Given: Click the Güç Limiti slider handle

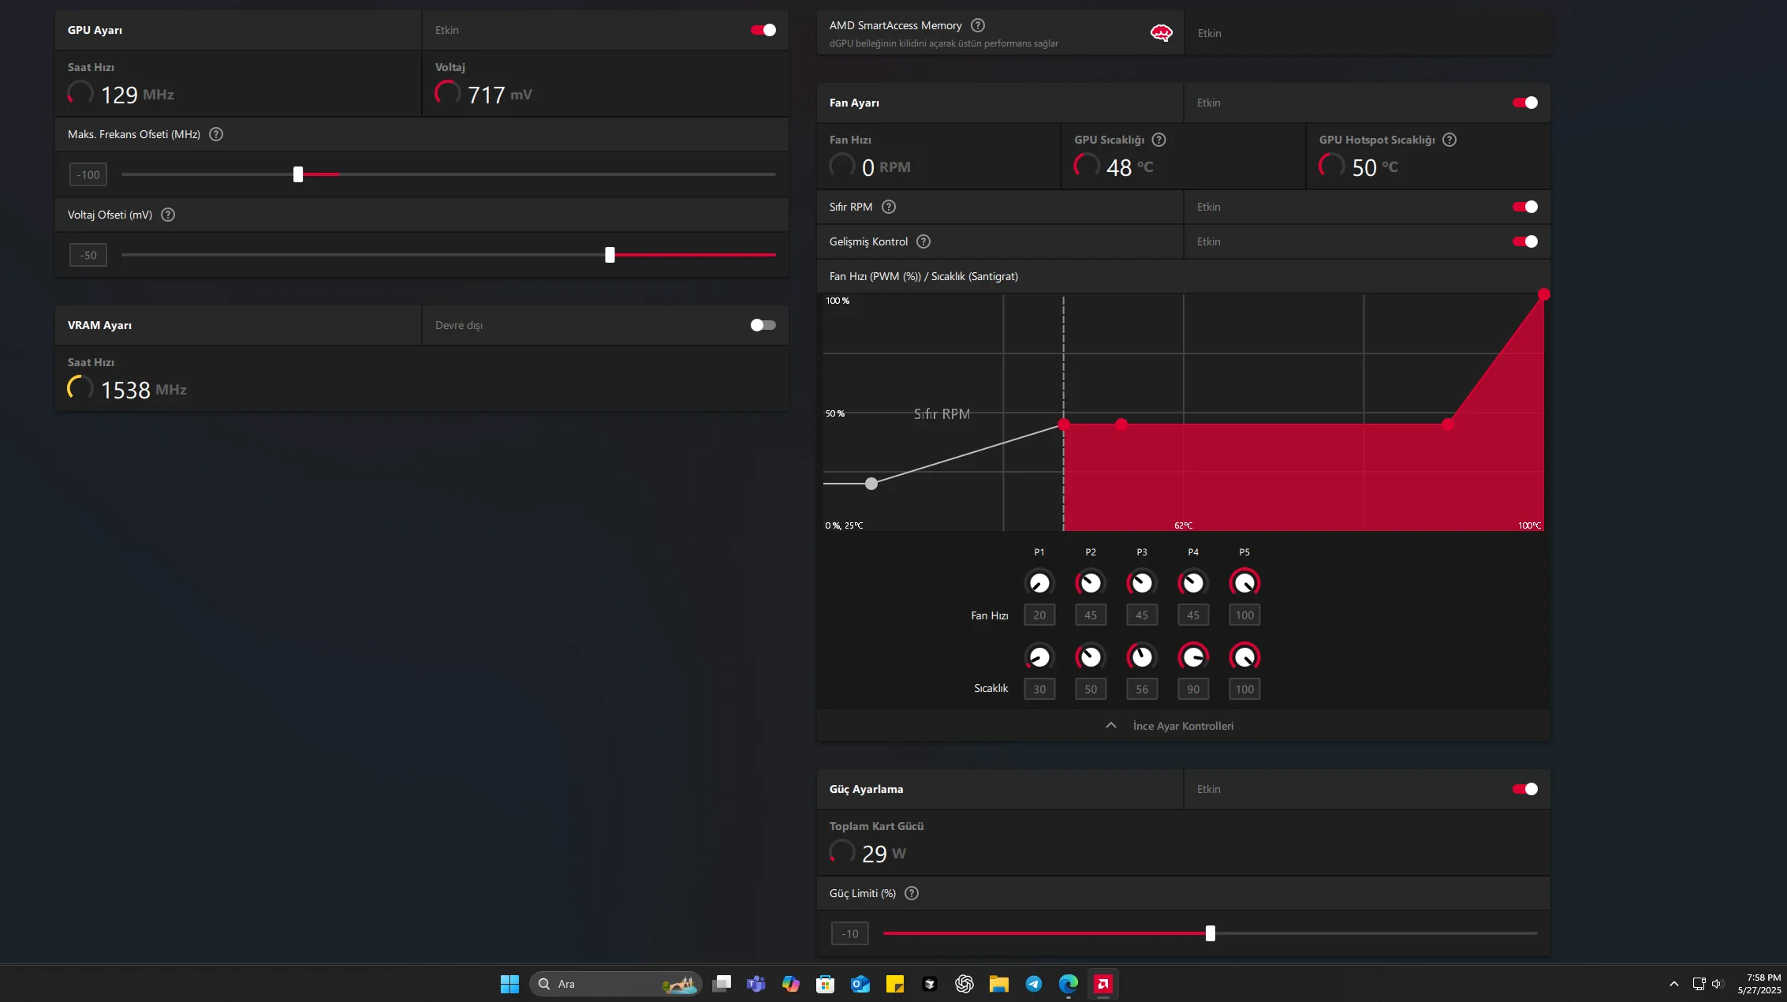Looking at the screenshot, I should pyautogui.click(x=1211, y=934).
